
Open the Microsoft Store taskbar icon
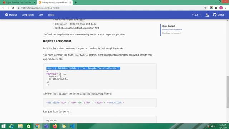coord(29,126)
